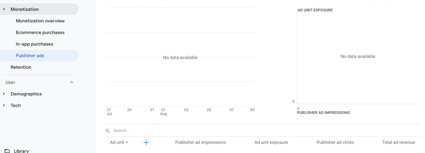Open the Ad unit dimension dropdown
The height and width of the screenshot is (153, 425).
pos(119,143)
